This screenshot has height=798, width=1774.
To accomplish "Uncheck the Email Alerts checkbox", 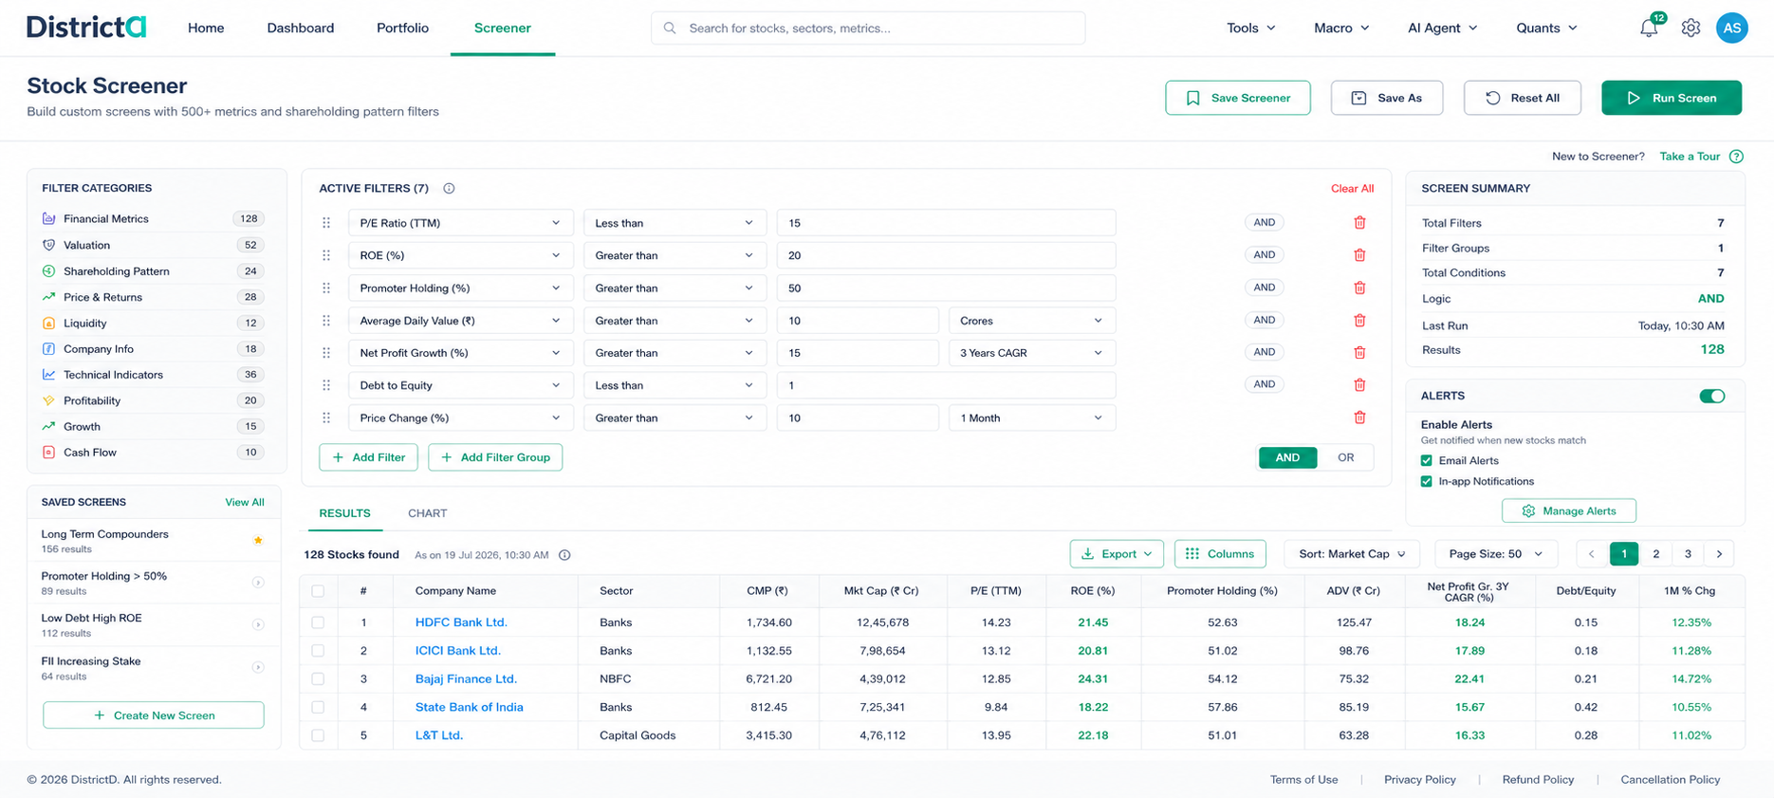I will [1426, 460].
